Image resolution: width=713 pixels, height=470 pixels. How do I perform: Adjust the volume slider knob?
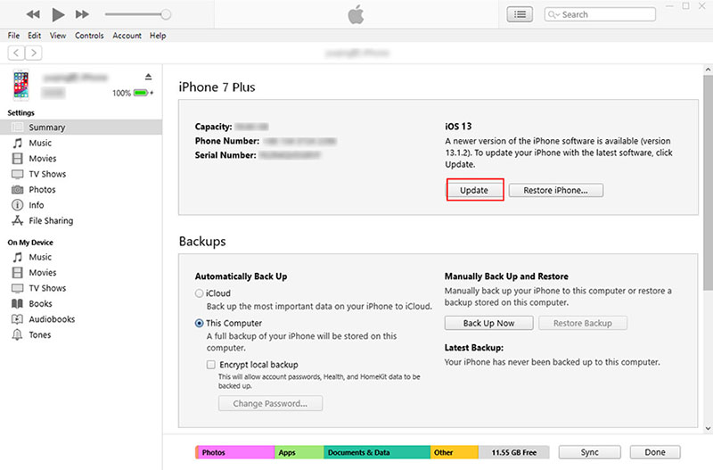pos(166,14)
